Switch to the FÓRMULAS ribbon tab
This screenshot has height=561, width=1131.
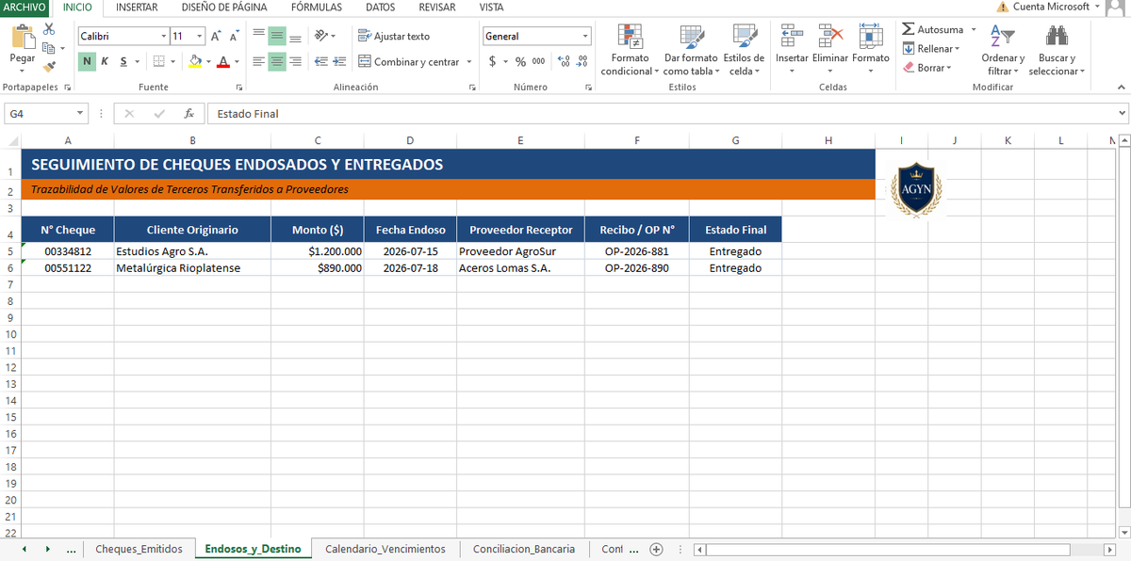click(317, 8)
